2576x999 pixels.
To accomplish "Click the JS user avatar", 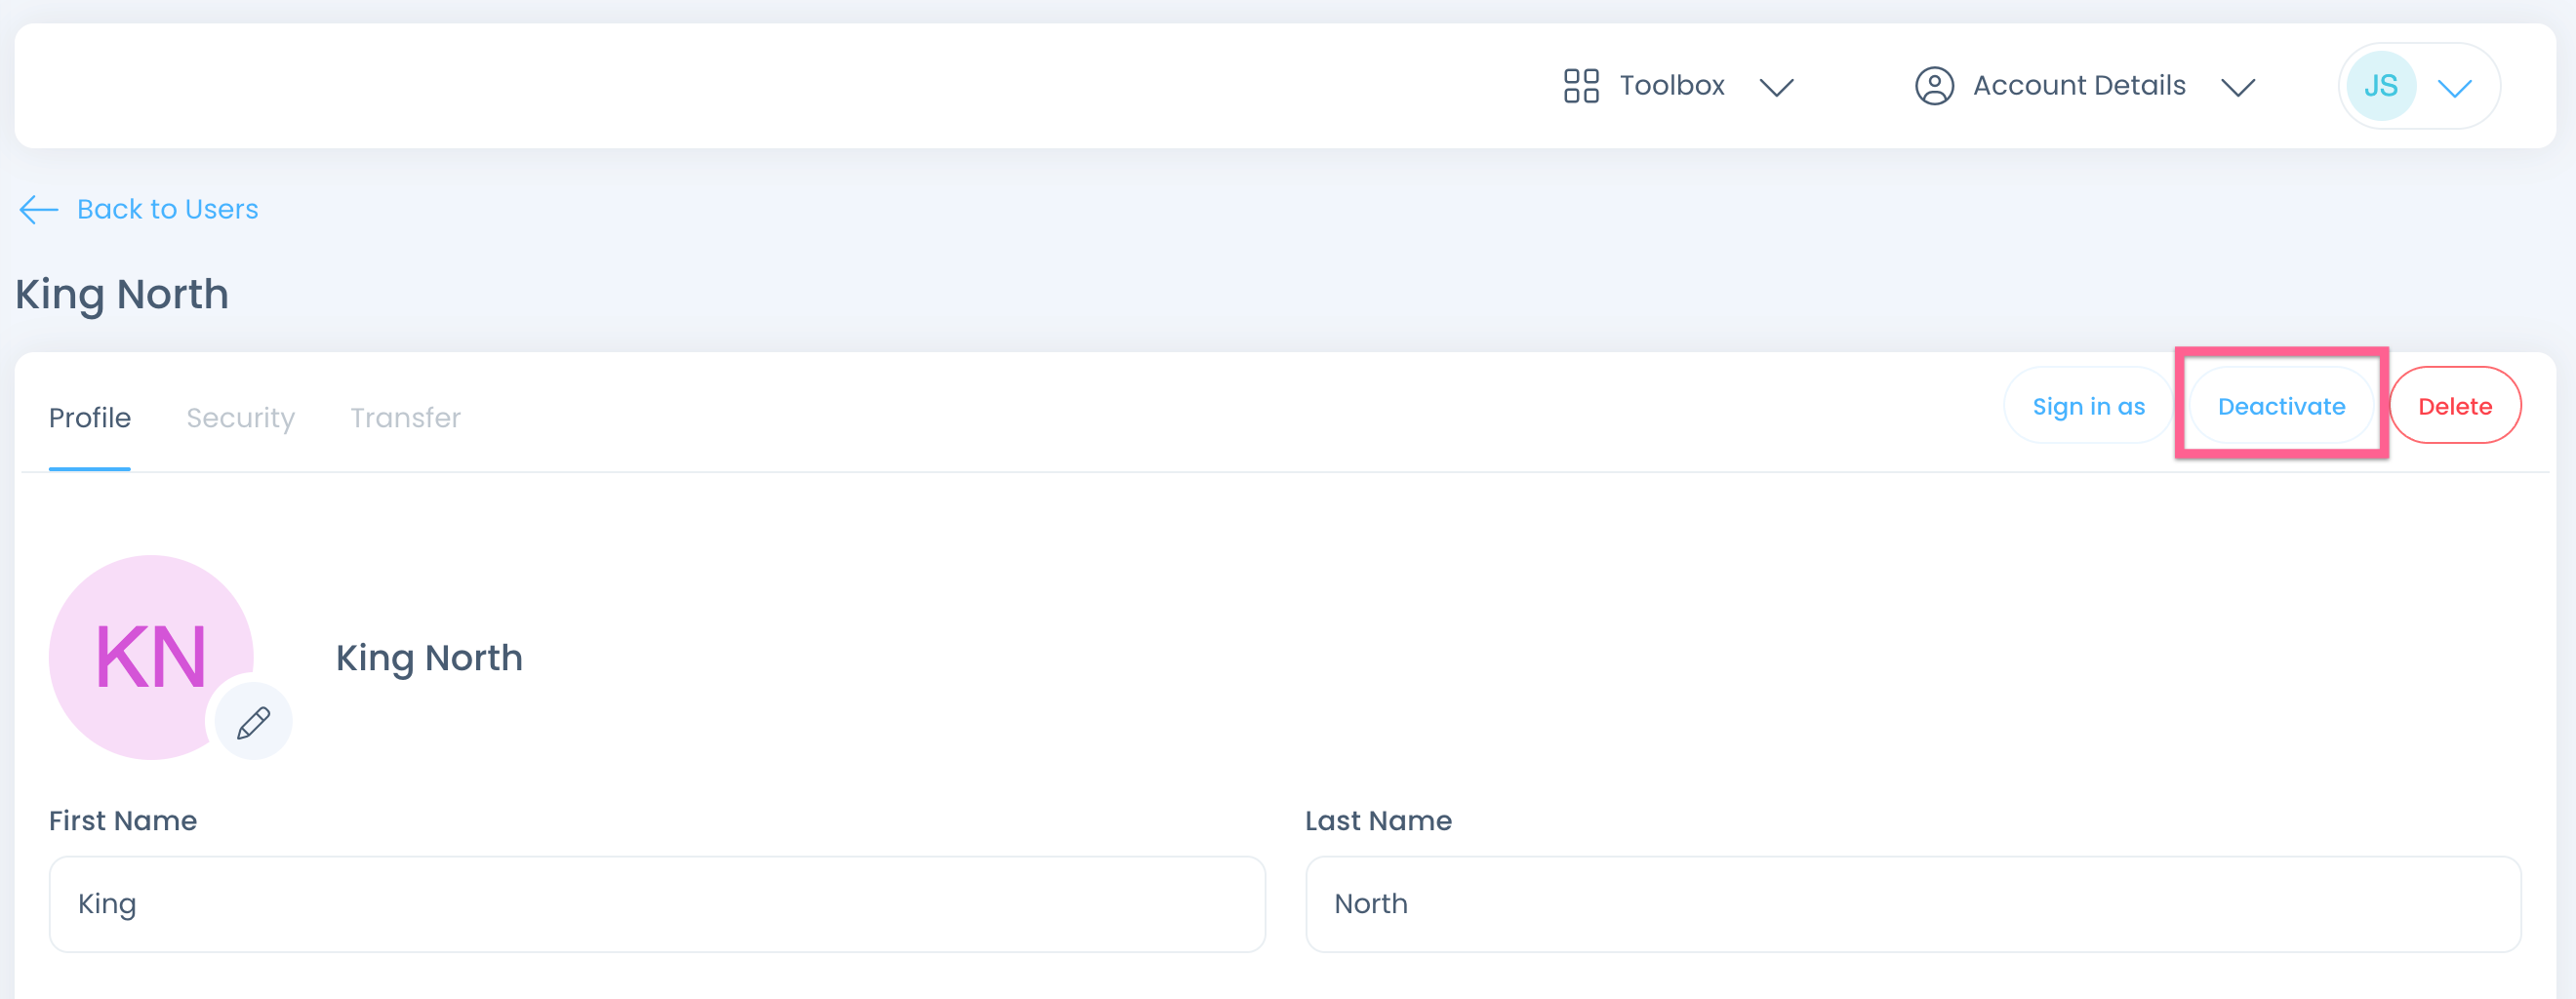I will click(x=2380, y=86).
